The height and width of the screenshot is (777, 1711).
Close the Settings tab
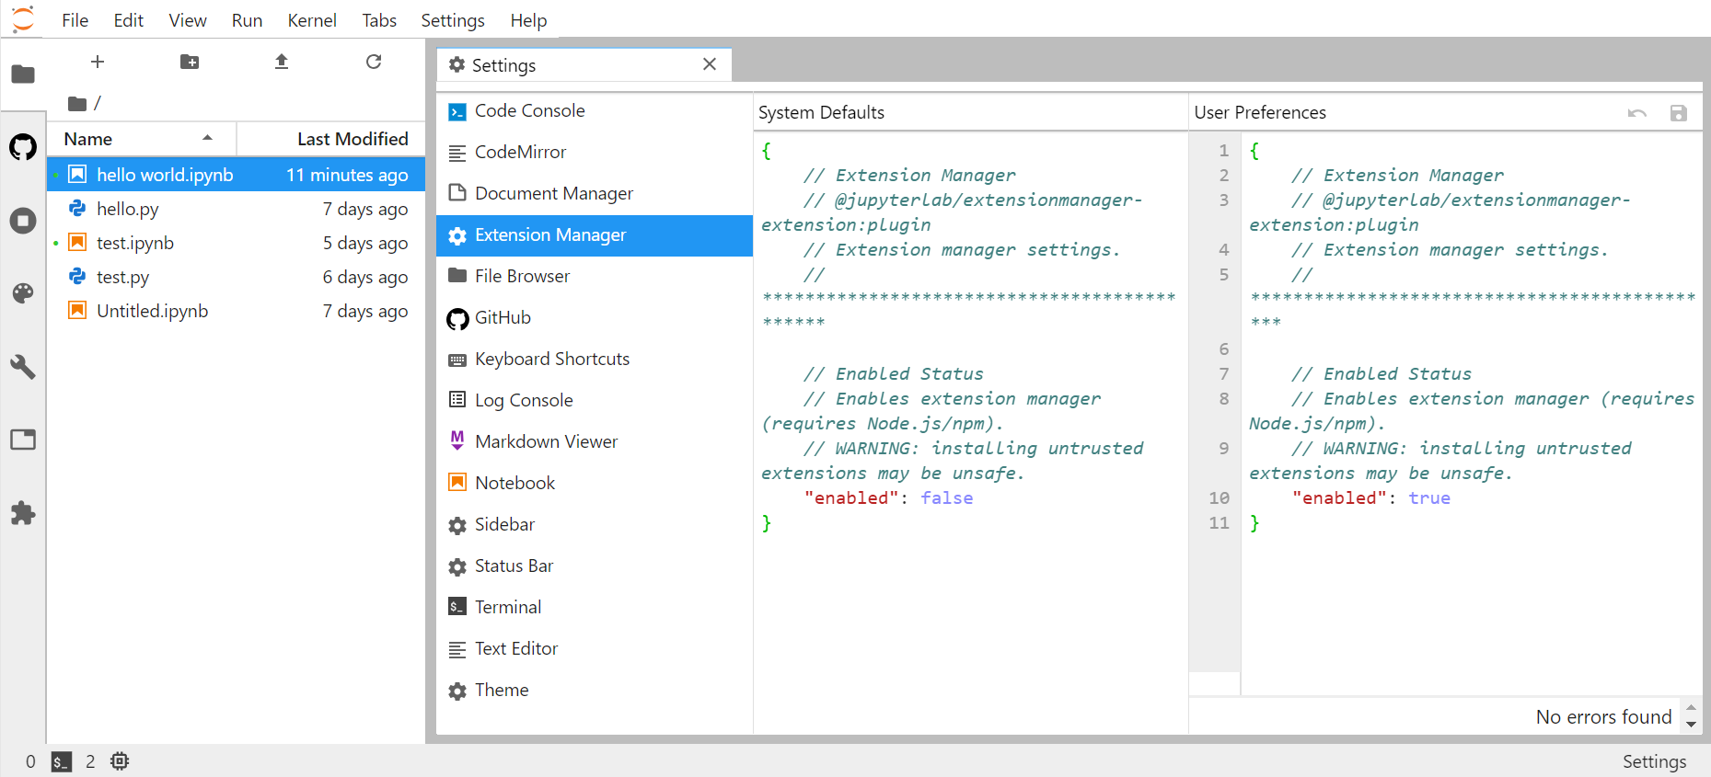[710, 64]
